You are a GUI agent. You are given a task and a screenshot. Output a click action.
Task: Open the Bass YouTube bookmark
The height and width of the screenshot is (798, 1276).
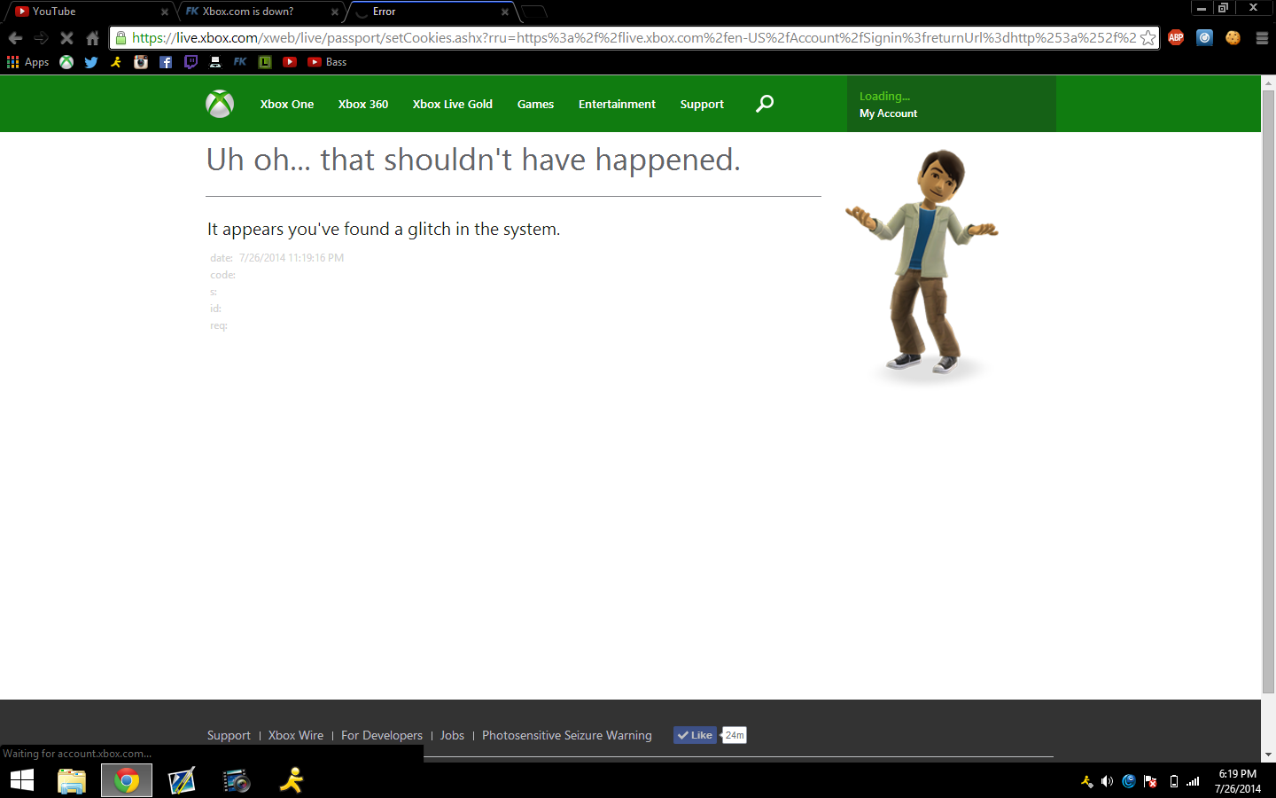[x=327, y=62]
